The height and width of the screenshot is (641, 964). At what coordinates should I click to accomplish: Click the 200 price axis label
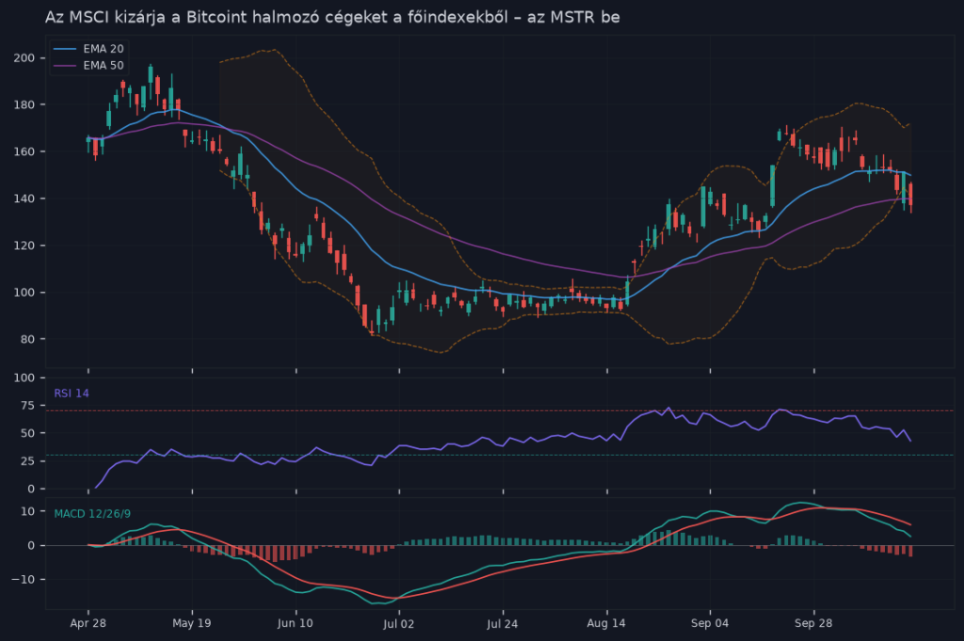(x=24, y=57)
